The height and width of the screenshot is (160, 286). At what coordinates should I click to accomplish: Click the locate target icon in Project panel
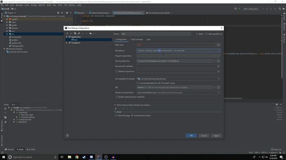58,13
